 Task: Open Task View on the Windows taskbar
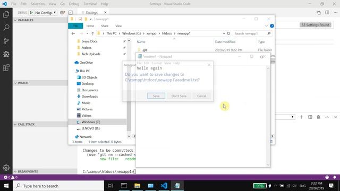click(110, 186)
